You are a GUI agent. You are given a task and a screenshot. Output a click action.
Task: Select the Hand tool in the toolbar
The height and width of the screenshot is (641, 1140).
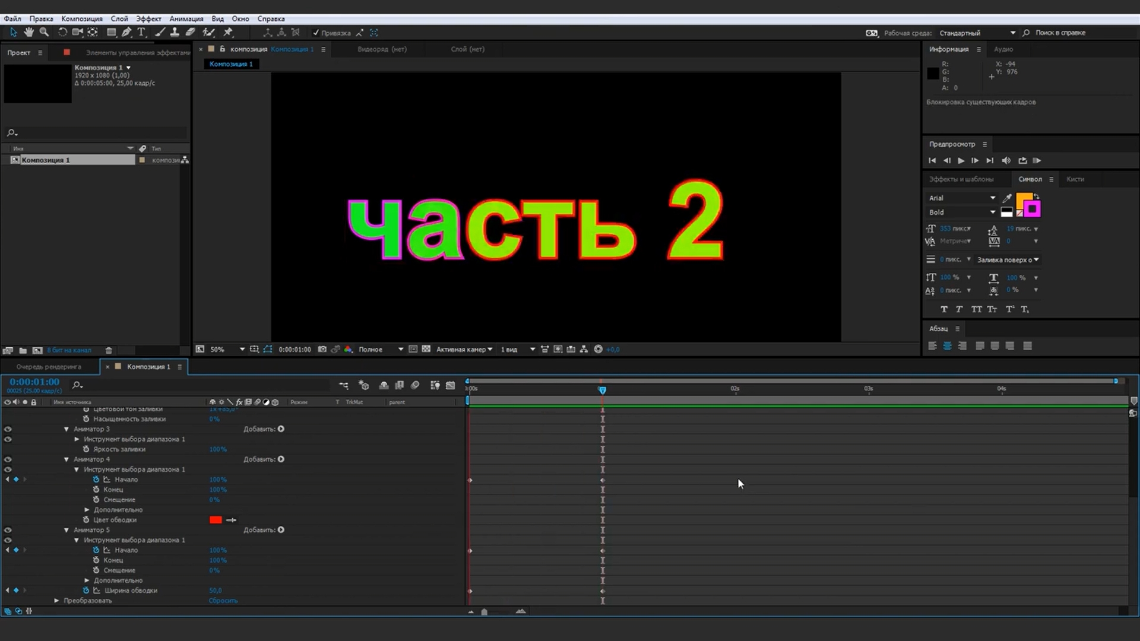28,33
